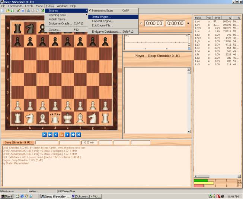Select Edit Engine File menu entry
This screenshot has width=243, height=199.
click(113, 25)
